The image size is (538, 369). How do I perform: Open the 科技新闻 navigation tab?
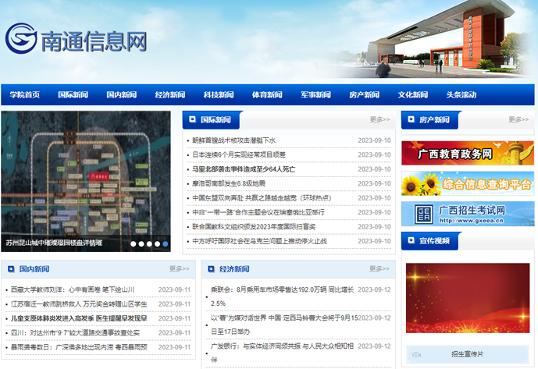219,94
